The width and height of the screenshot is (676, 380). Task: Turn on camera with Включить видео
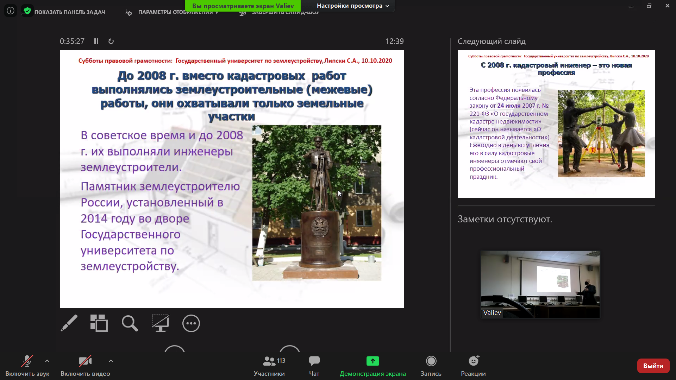pos(85,366)
